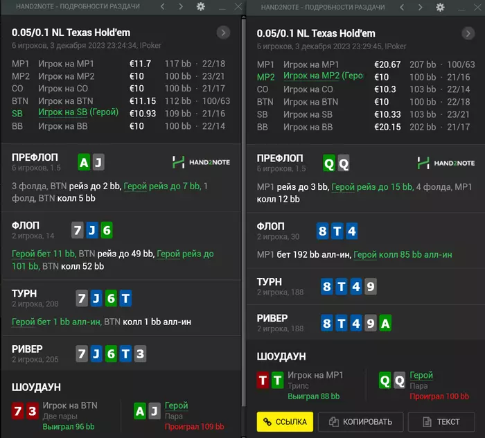Click 'MP1 бет 192 bb алл-ин' action text
The image size is (485, 438).
303,254
